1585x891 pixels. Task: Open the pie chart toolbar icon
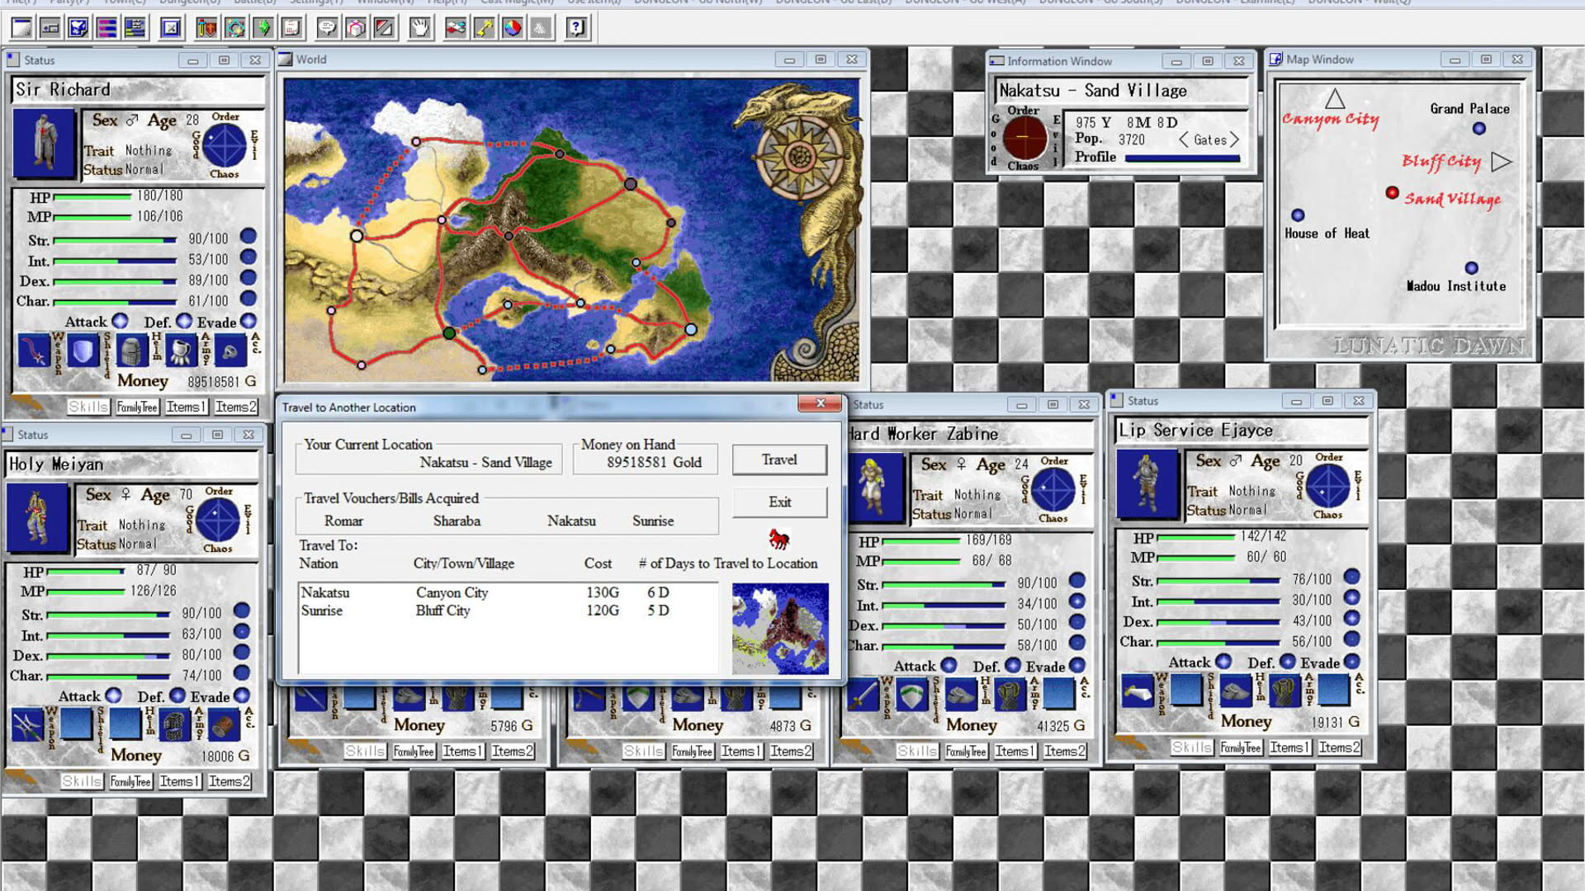pos(513,28)
